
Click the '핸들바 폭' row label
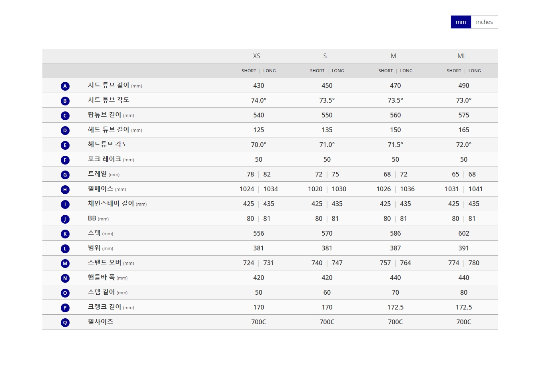(x=108, y=277)
